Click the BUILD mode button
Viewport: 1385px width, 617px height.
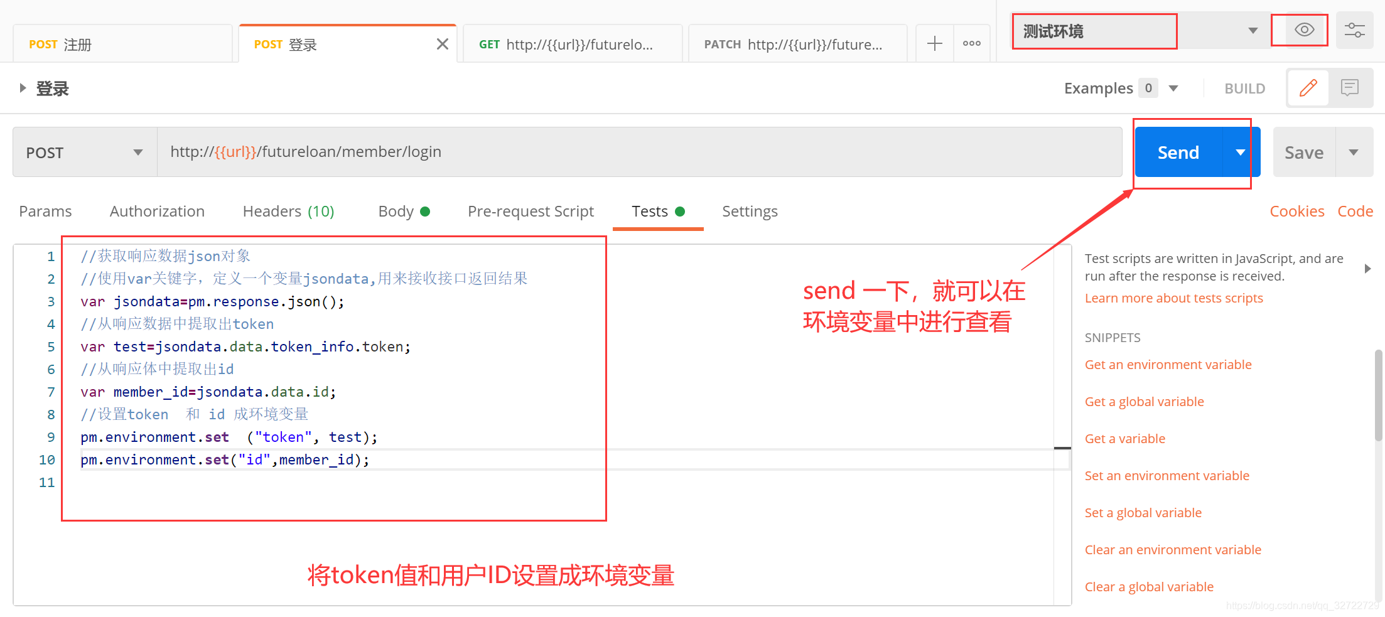point(1244,89)
